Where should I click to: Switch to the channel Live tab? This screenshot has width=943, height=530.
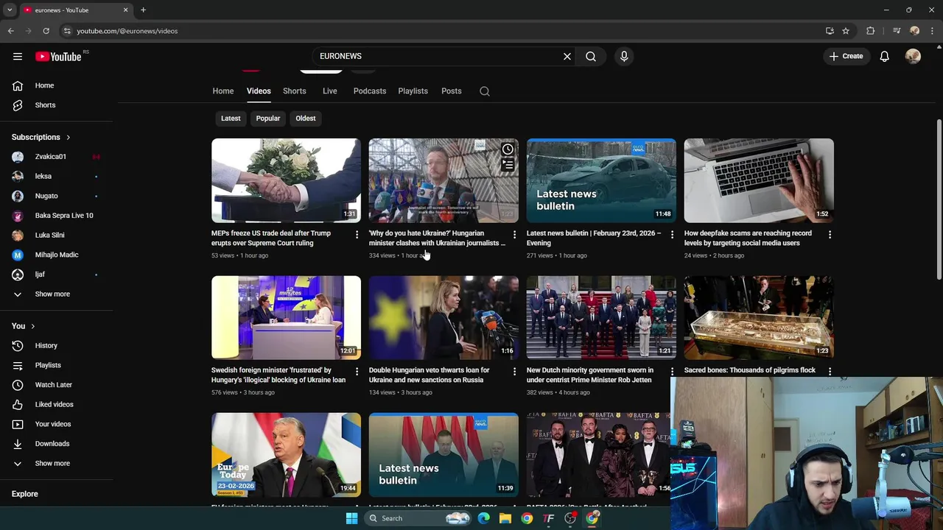329,91
